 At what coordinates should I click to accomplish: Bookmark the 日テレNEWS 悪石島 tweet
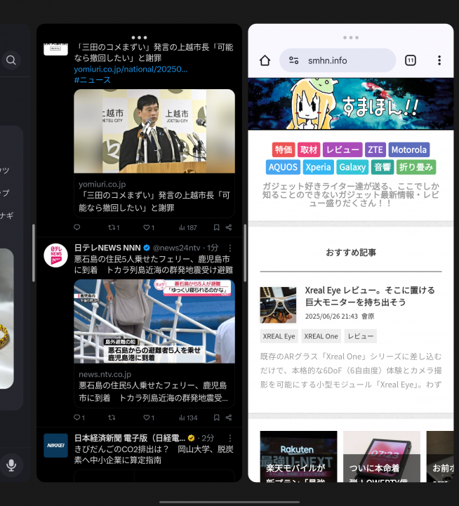tap(217, 418)
